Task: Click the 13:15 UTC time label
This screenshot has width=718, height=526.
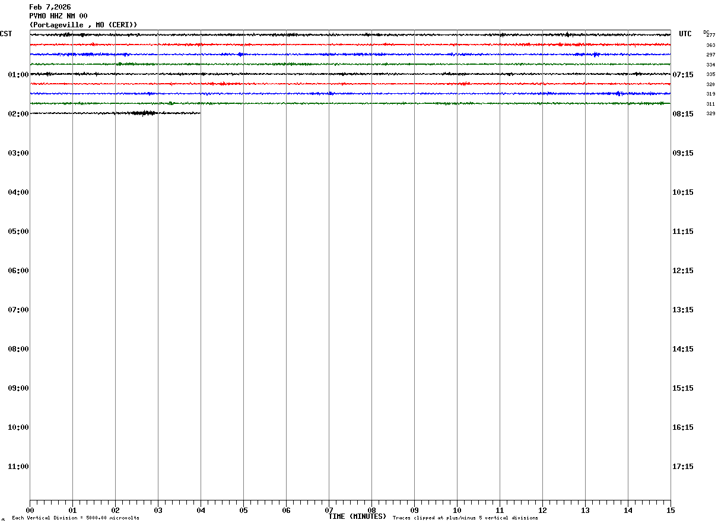Action: point(683,310)
